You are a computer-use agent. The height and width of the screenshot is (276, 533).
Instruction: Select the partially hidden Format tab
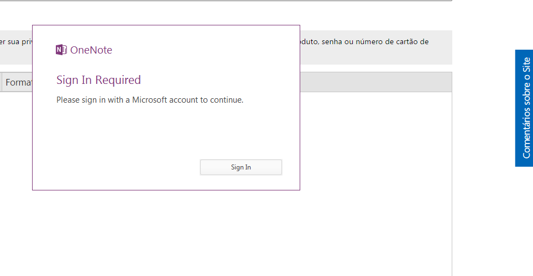[x=18, y=82]
